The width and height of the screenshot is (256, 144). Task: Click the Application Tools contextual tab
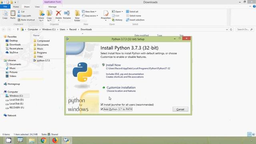[52, 2]
